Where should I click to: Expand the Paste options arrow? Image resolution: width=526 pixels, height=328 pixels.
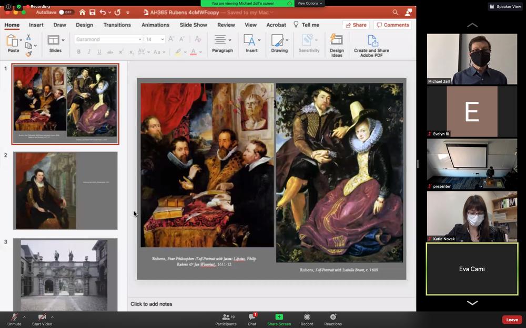[x=21, y=40]
